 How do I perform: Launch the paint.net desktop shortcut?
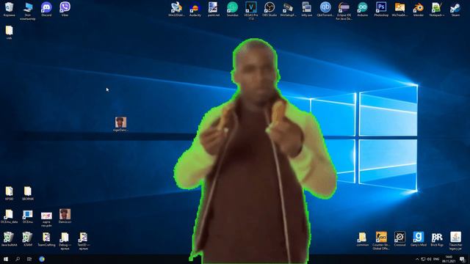(214, 10)
